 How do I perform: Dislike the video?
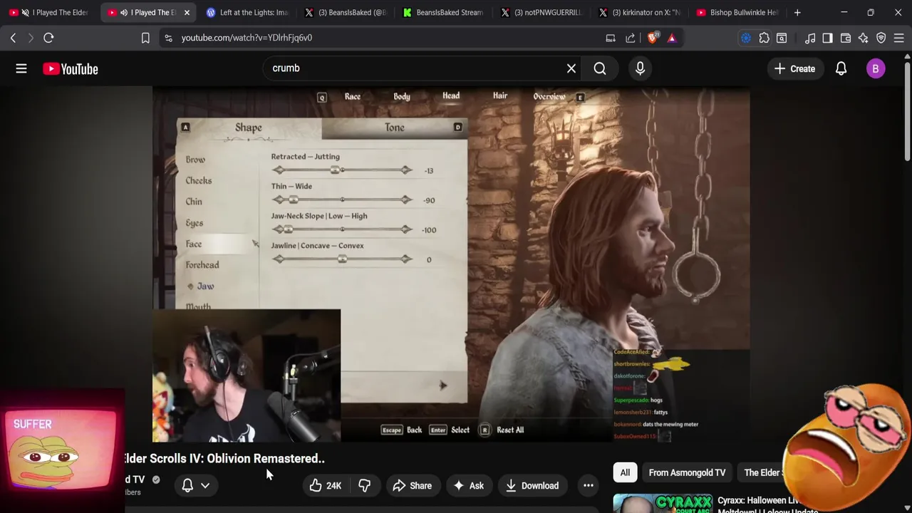click(x=364, y=486)
